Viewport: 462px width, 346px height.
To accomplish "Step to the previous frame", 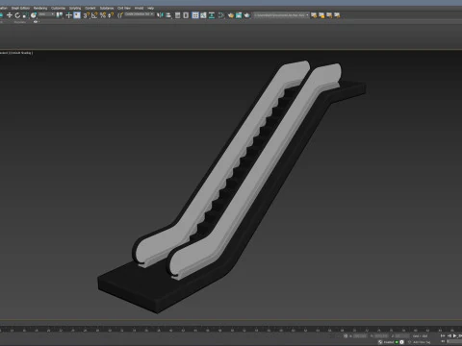I will 449,335.
